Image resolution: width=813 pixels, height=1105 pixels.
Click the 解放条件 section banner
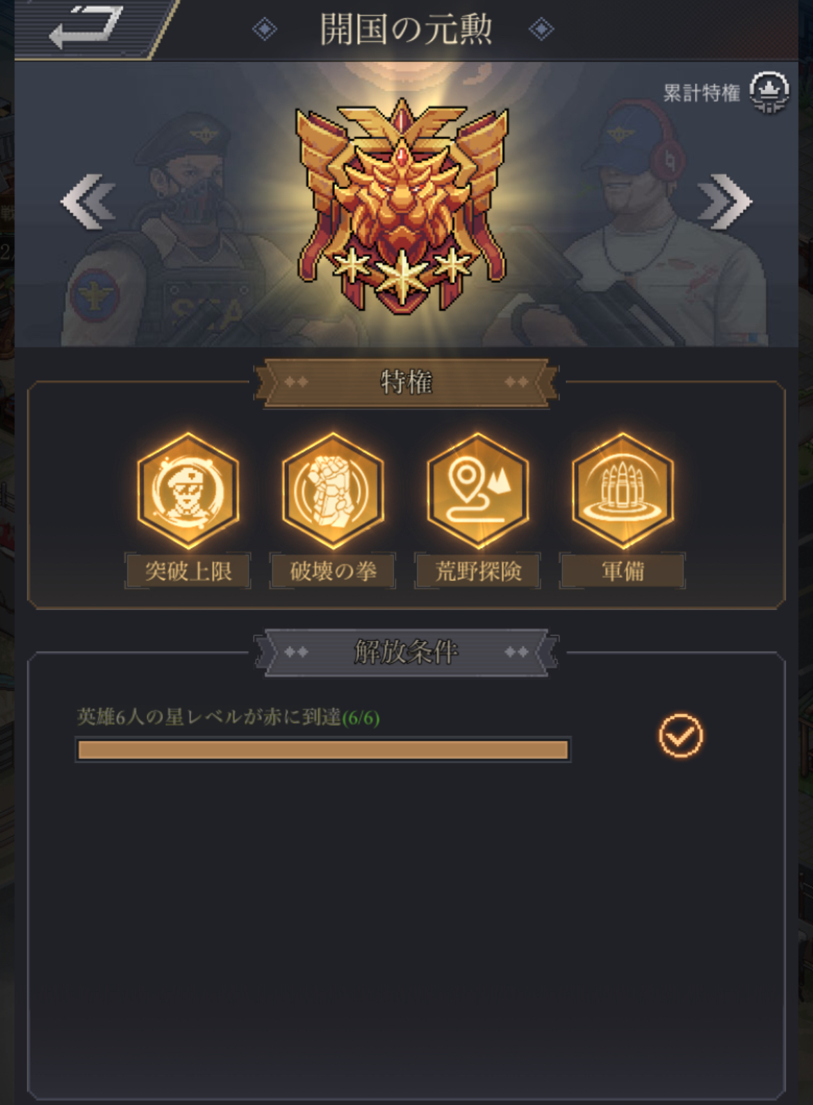406,651
